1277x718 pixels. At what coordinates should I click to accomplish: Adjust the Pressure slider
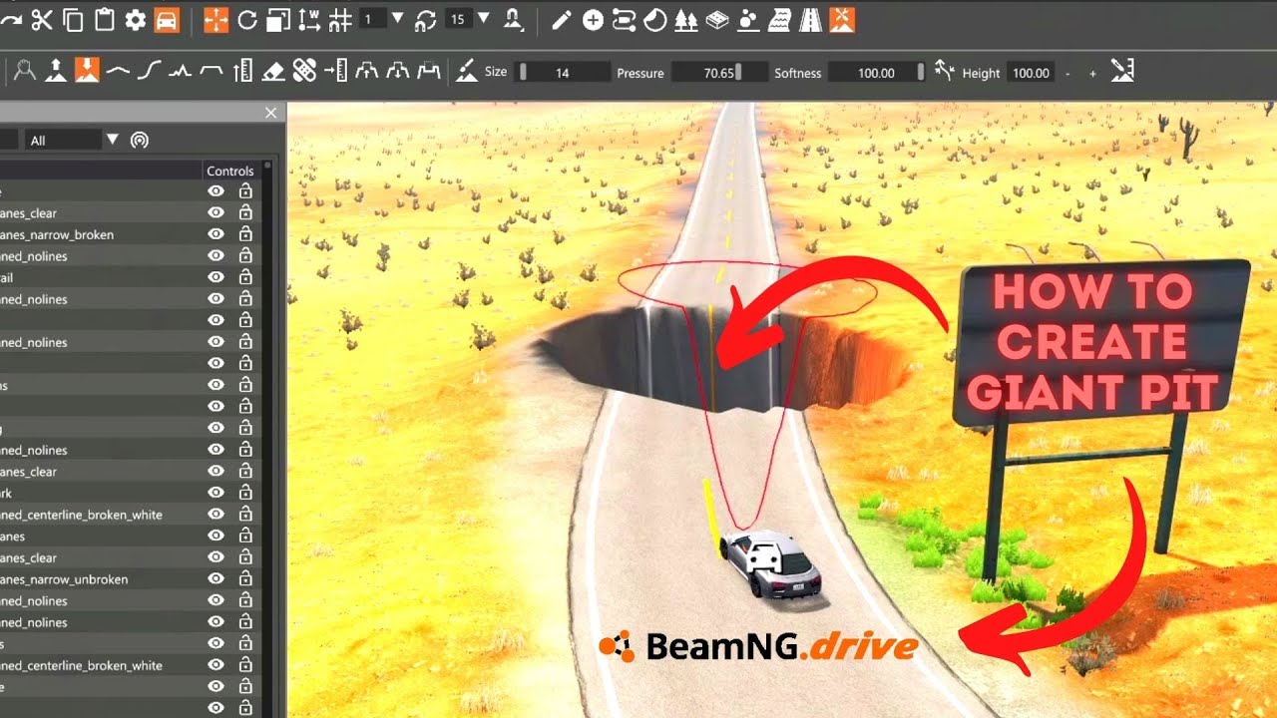(x=720, y=73)
